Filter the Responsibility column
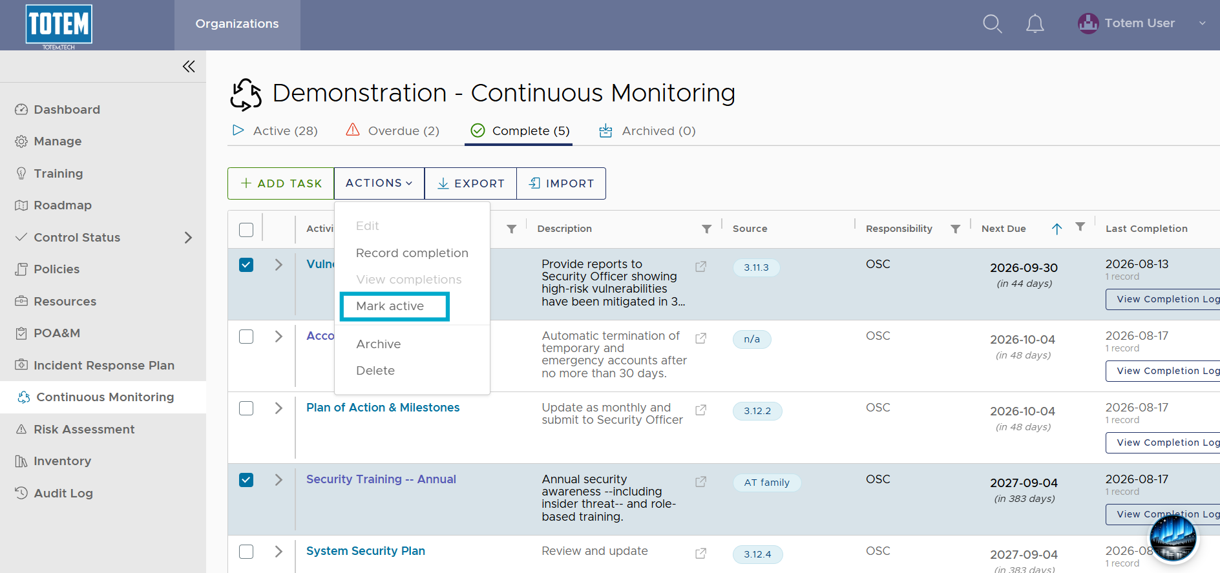Screen dimensions: 1220x573 [x=956, y=229]
